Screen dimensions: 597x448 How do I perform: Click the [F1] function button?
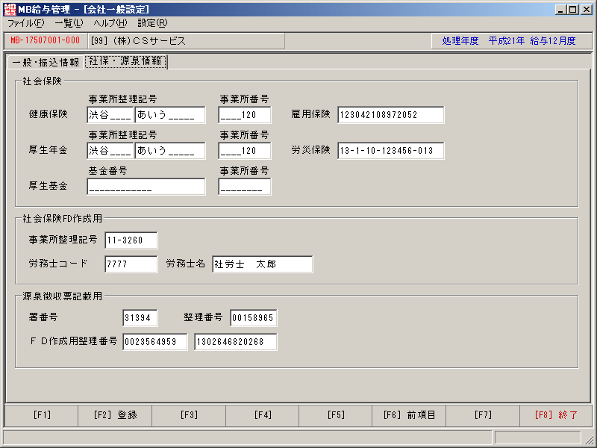pos(42,415)
